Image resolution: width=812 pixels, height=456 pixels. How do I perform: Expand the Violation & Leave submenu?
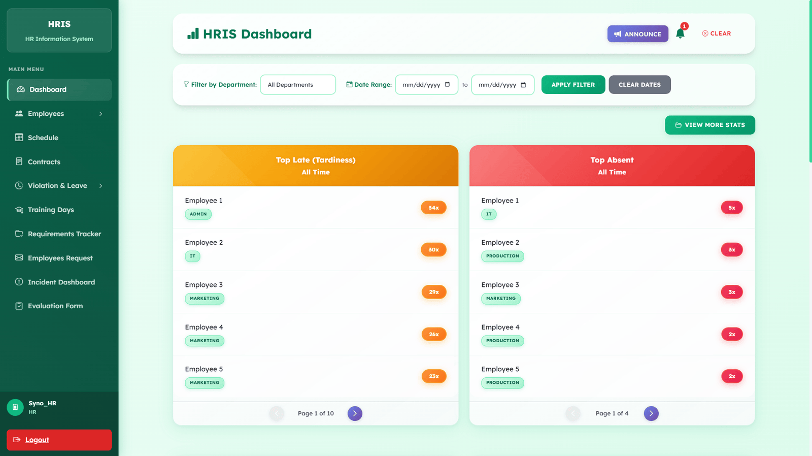(x=59, y=186)
